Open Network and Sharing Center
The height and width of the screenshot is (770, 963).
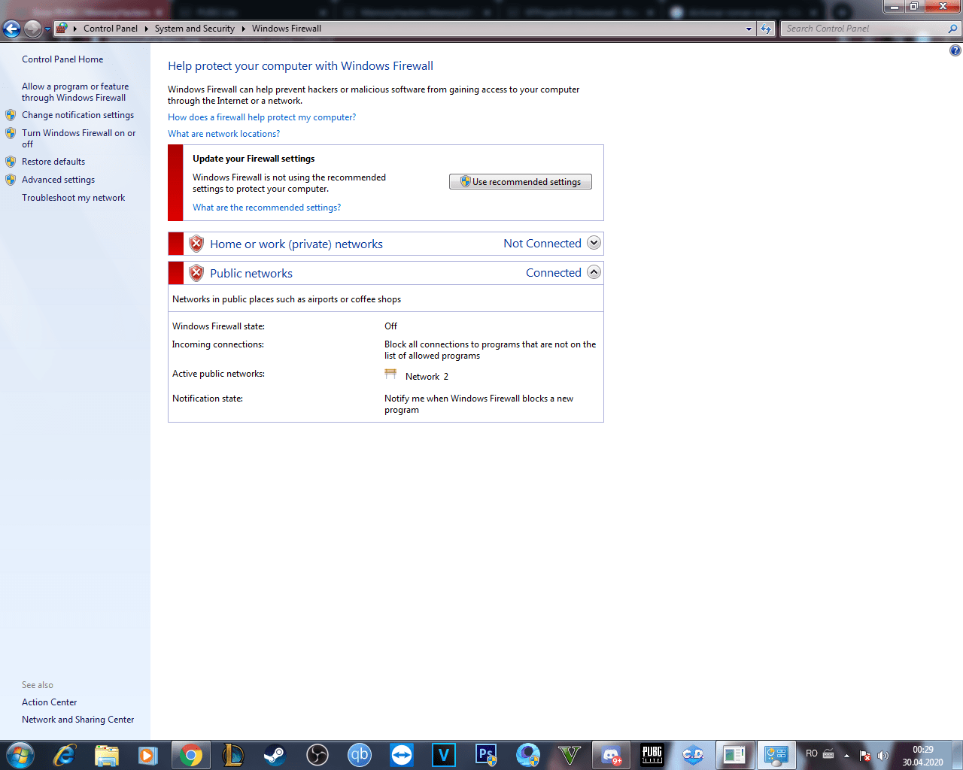click(77, 720)
